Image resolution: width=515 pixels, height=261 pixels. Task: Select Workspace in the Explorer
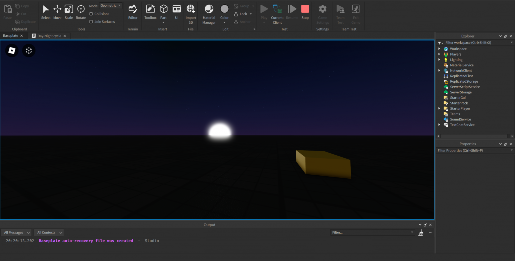(458, 49)
